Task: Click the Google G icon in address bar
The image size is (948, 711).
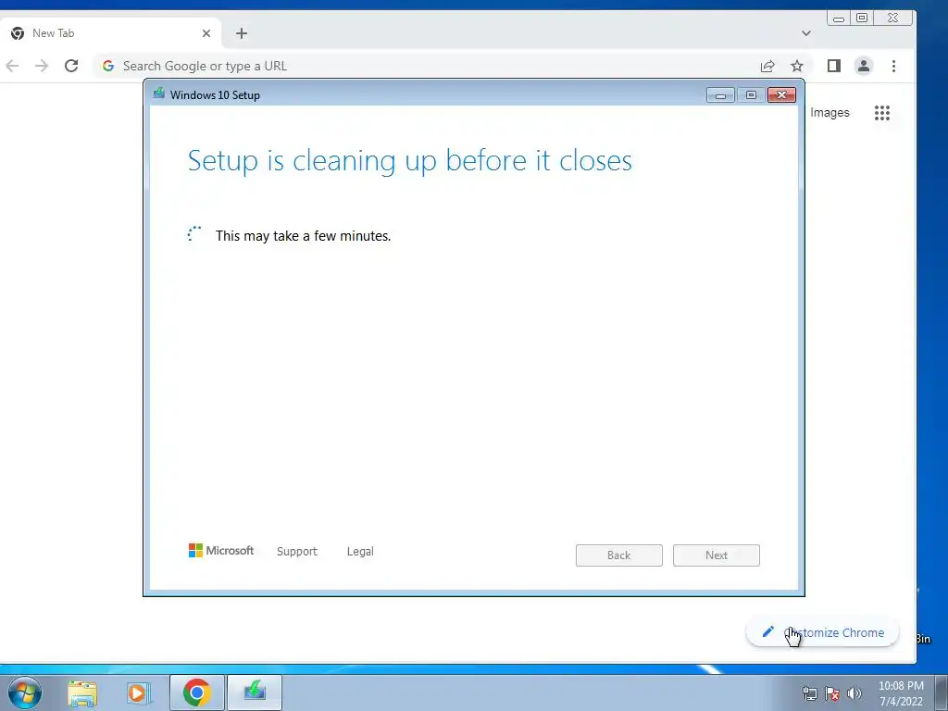Action: pos(108,66)
